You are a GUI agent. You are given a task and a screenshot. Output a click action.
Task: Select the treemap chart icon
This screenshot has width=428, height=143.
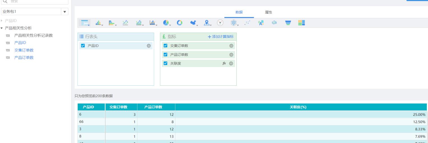pos(301,23)
